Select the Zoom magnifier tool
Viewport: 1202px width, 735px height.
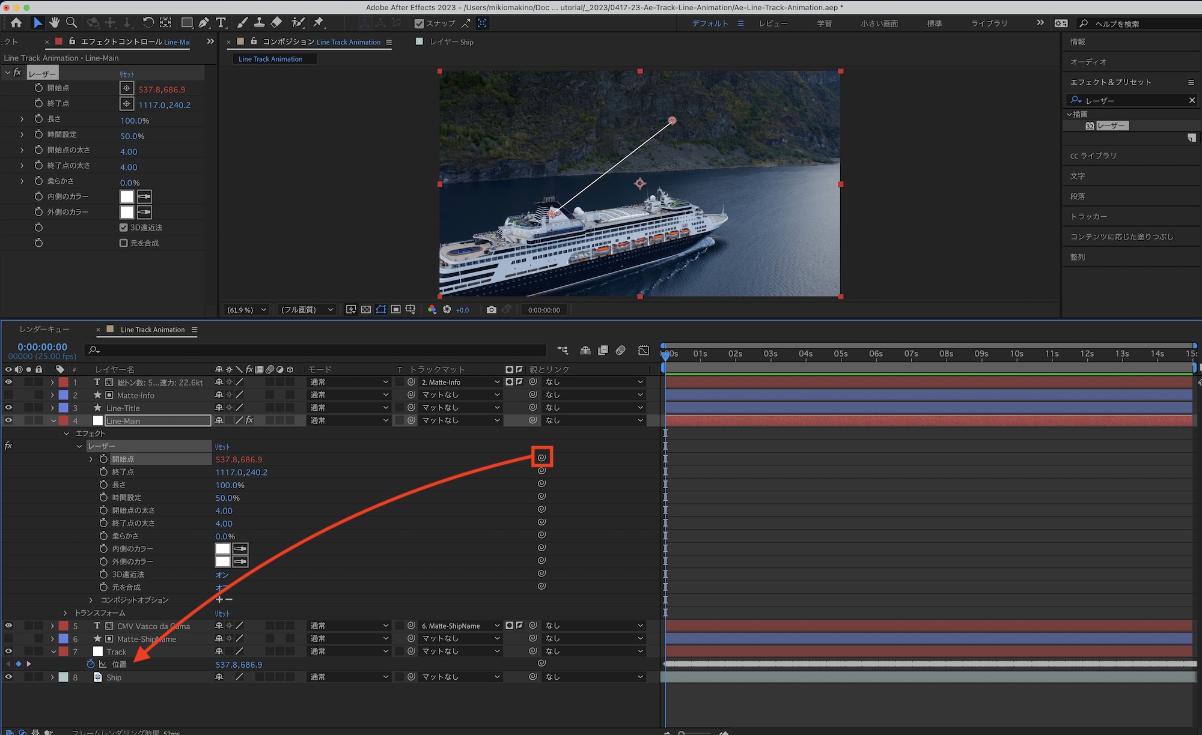tap(72, 23)
